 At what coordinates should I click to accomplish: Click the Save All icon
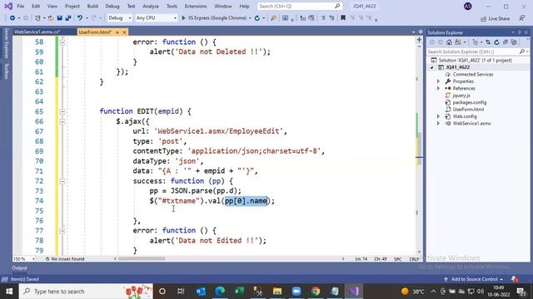pyautogui.click(x=68, y=18)
